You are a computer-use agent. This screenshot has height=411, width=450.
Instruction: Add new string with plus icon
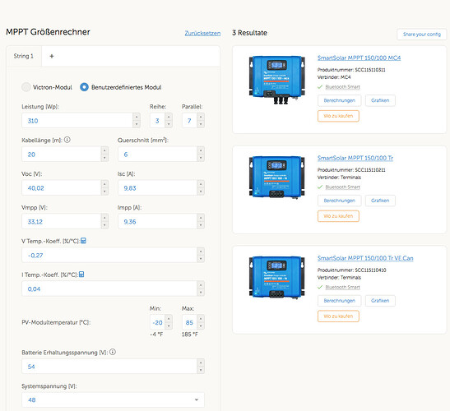click(52, 56)
